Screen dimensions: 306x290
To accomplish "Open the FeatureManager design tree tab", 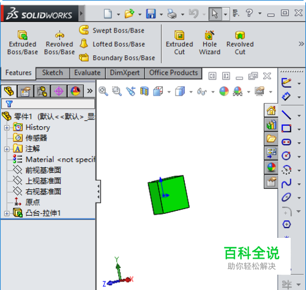I will click(9, 91).
